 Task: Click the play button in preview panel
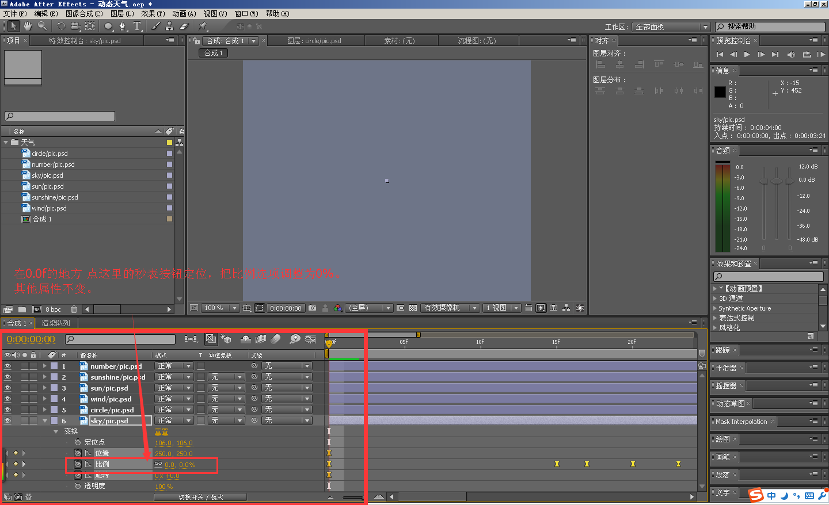(x=747, y=55)
